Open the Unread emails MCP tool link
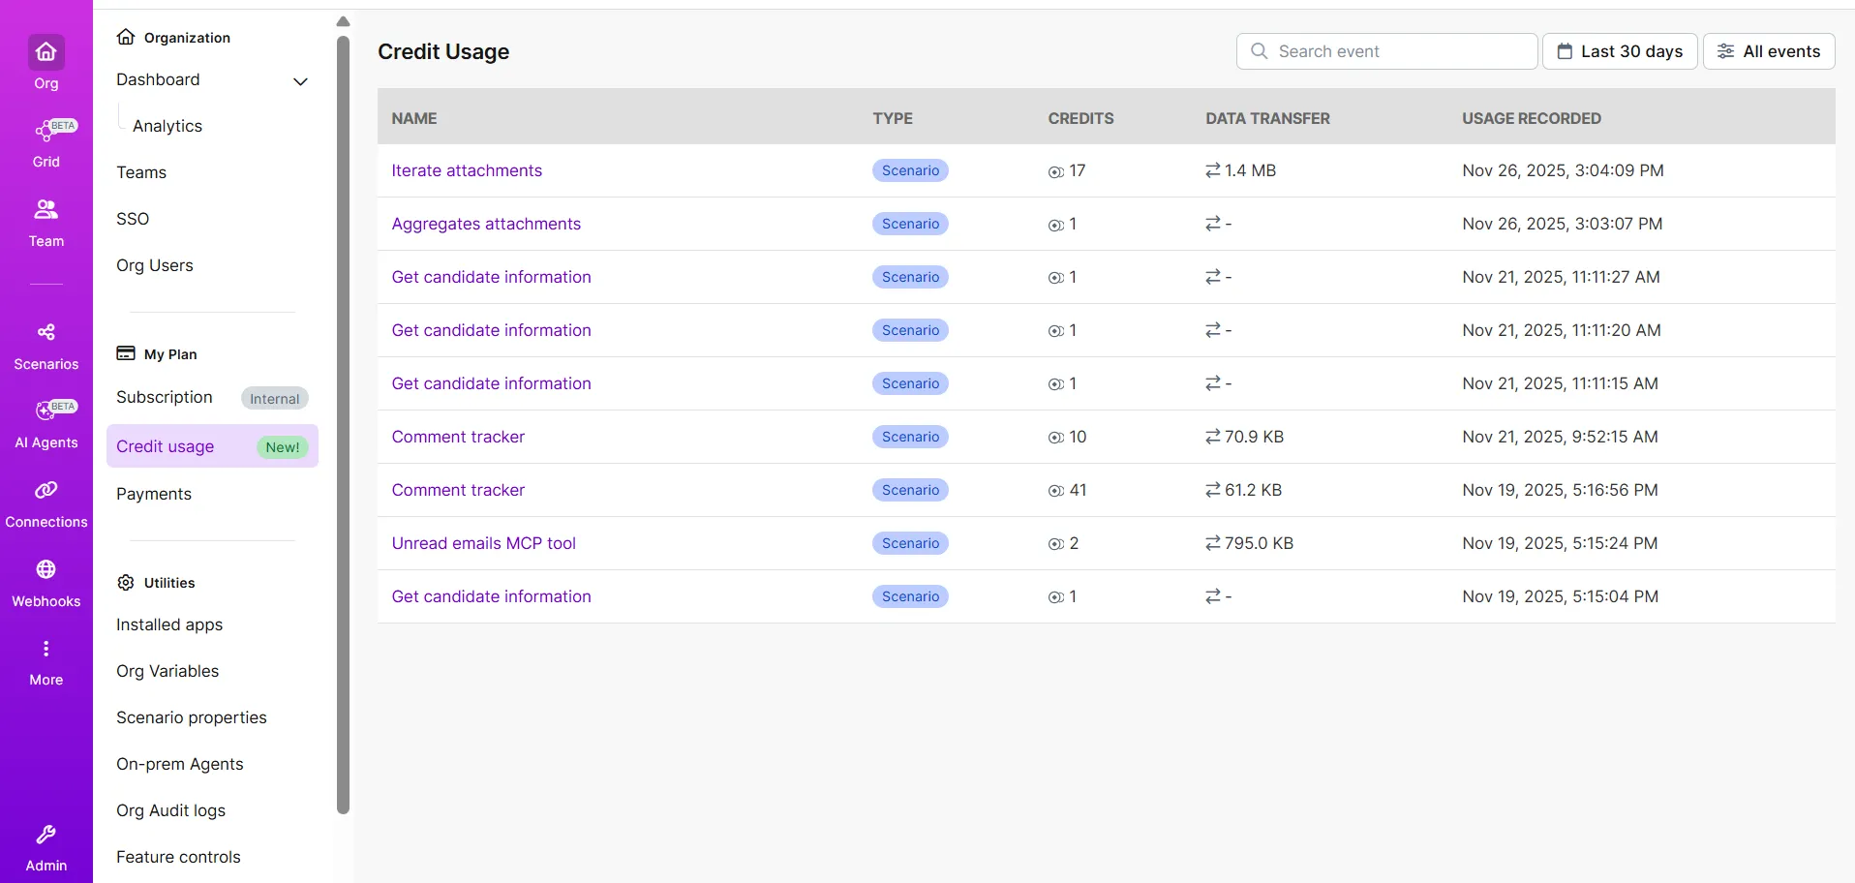 pyautogui.click(x=484, y=543)
